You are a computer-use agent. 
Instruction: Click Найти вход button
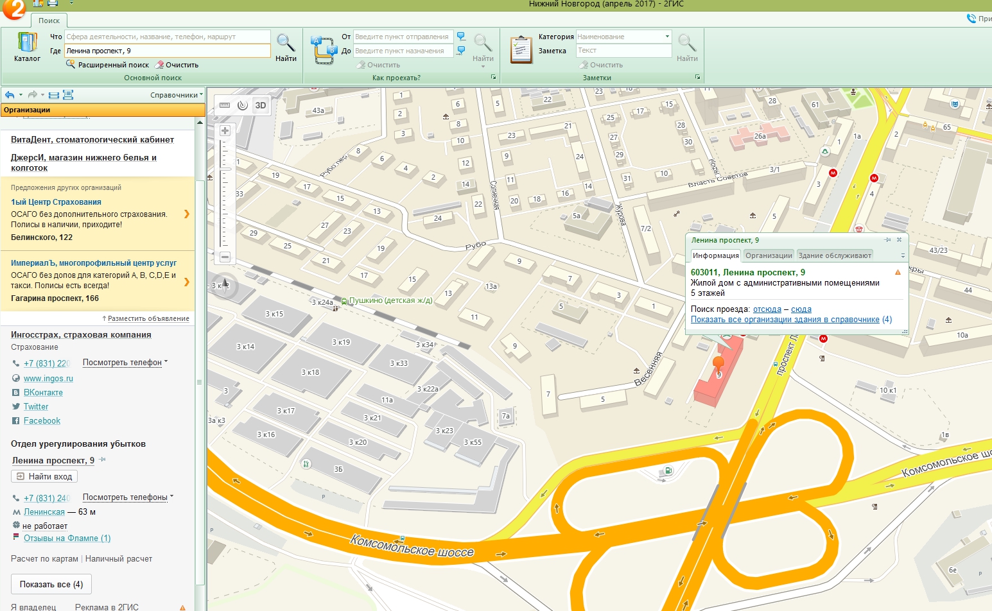[44, 476]
